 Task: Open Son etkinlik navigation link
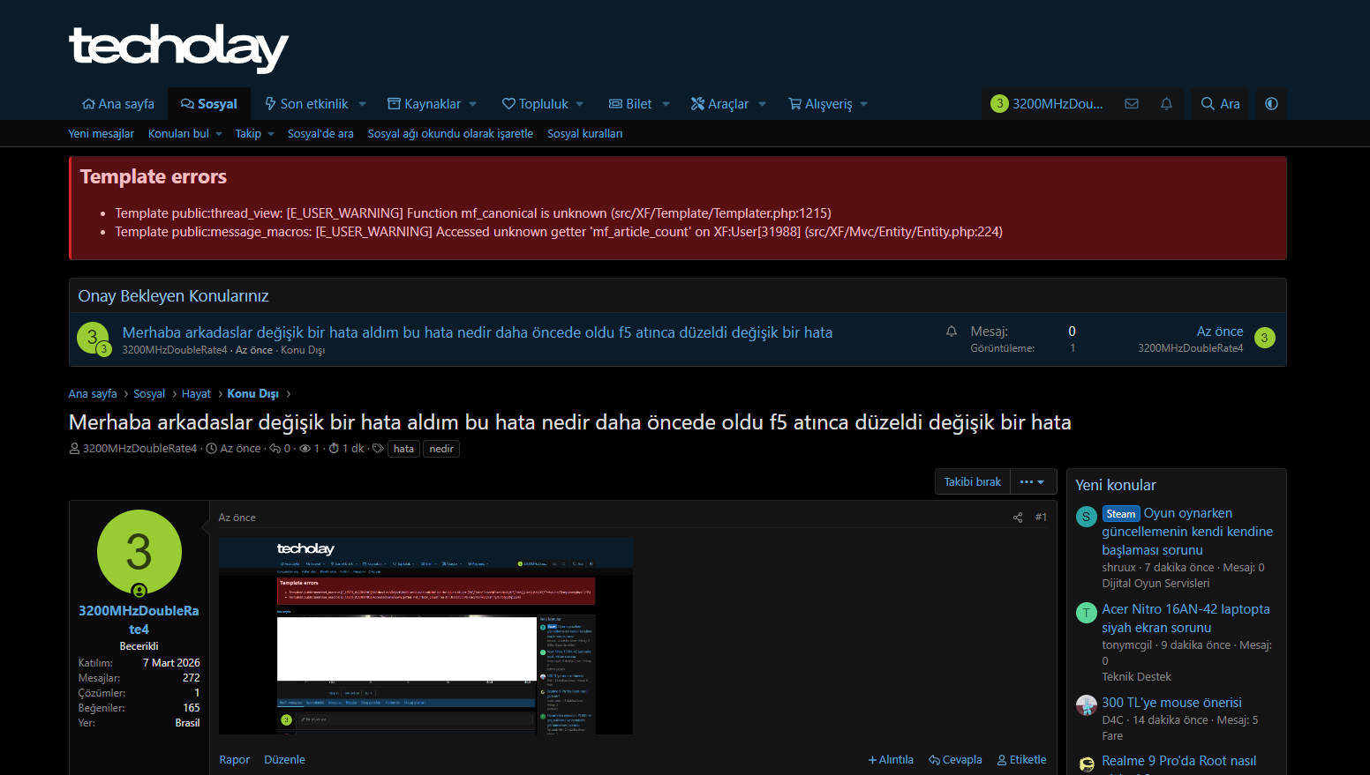click(x=306, y=103)
